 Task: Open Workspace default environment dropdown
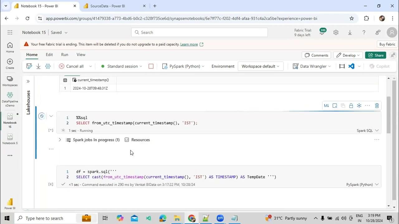(261, 66)
